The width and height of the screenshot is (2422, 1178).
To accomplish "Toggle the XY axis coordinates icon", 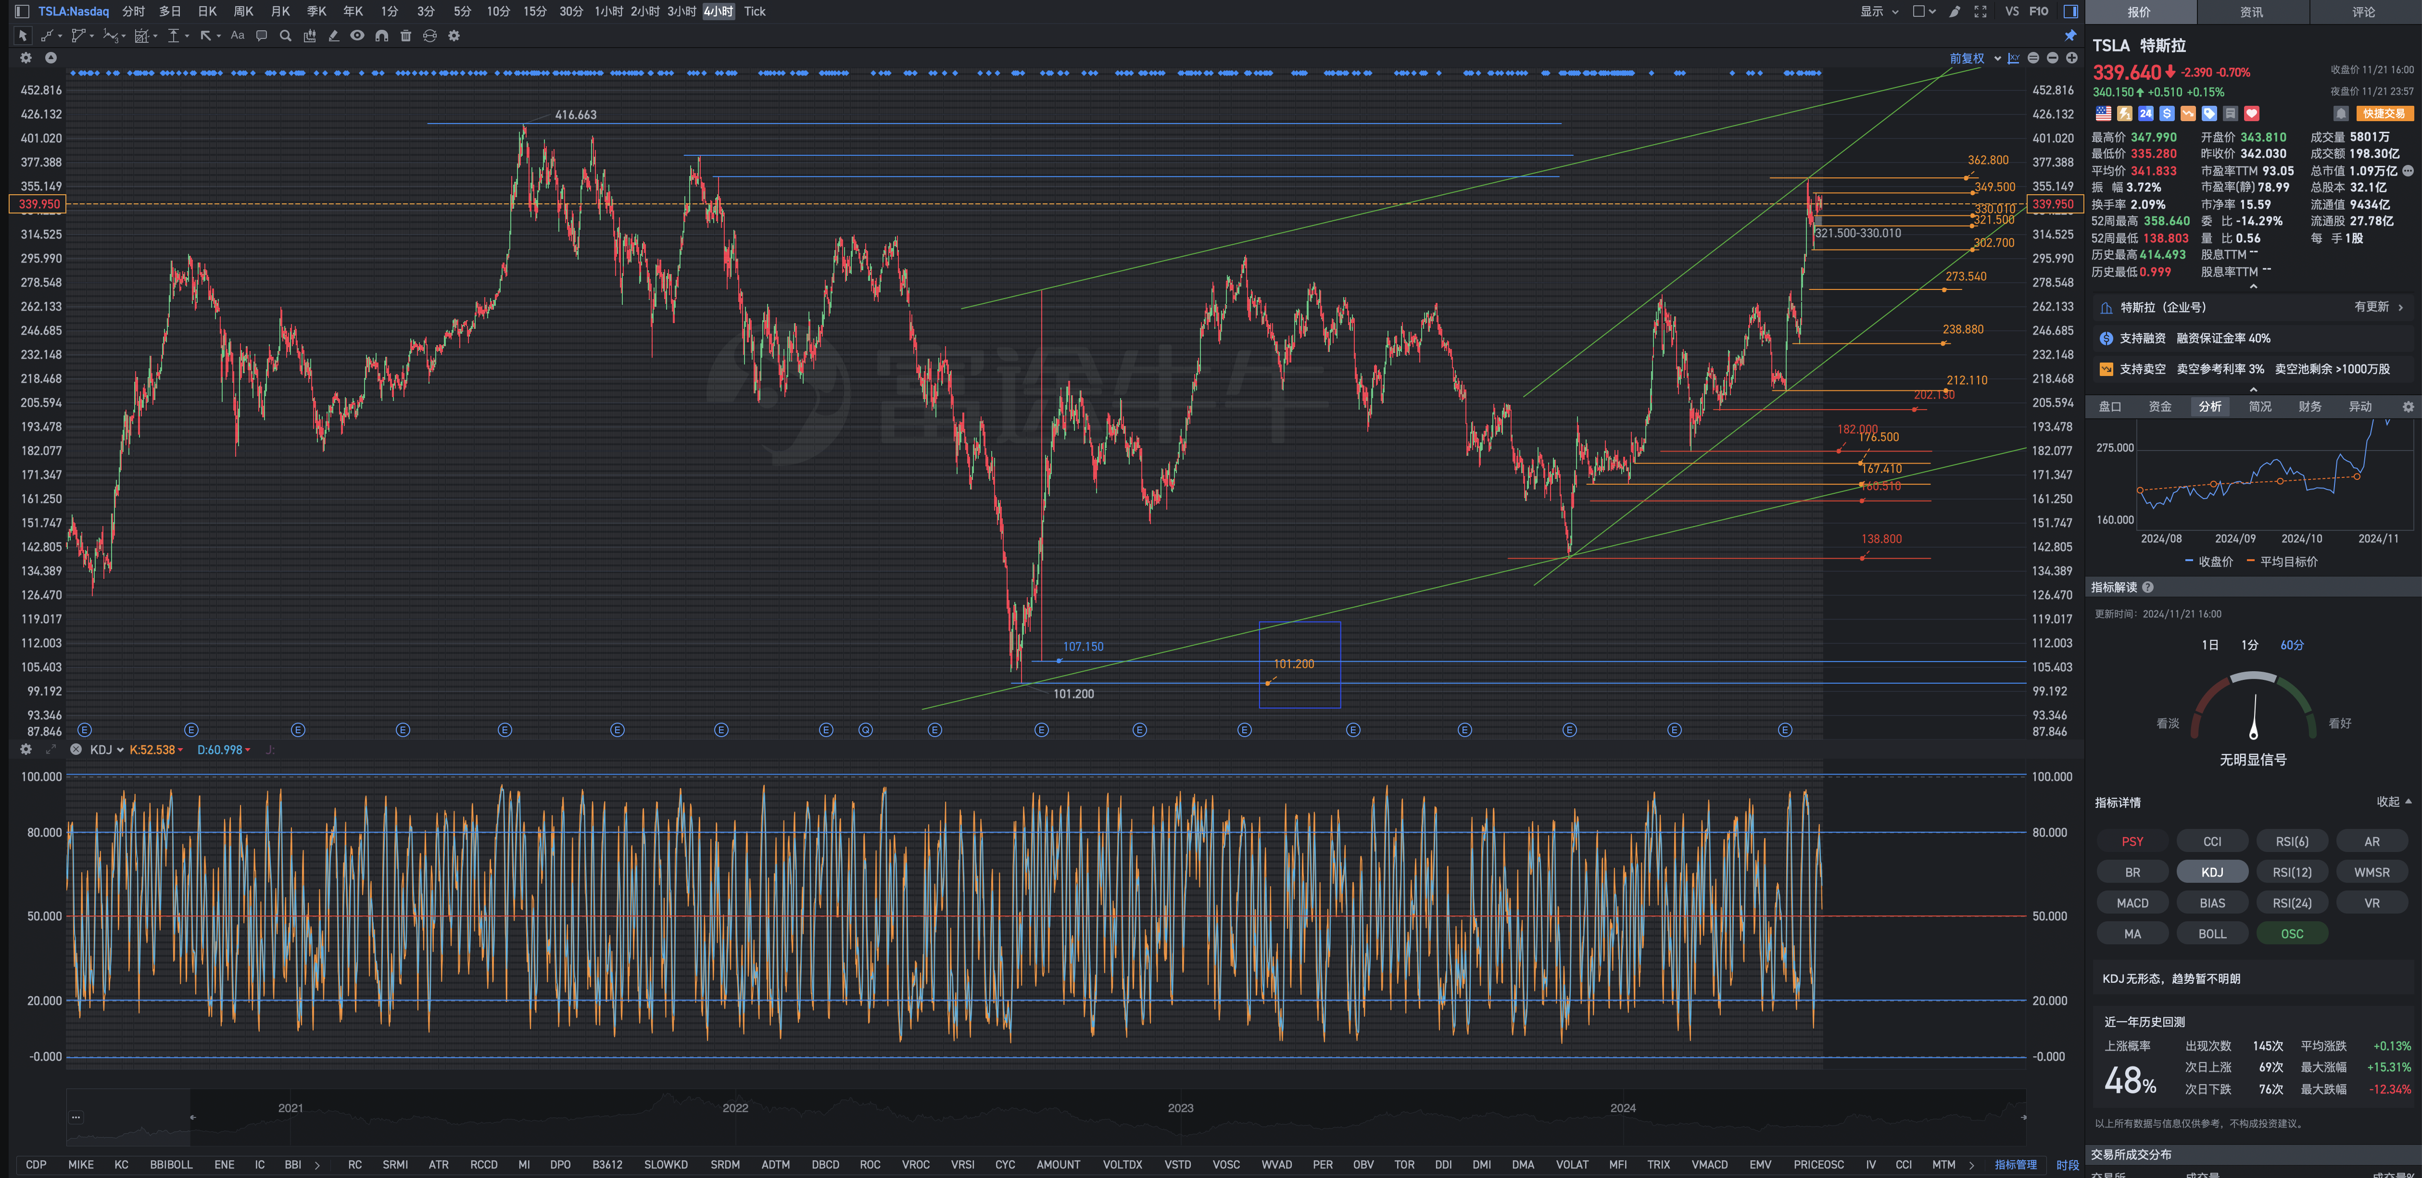I will pyautogui.click(x=2013, y=58).
